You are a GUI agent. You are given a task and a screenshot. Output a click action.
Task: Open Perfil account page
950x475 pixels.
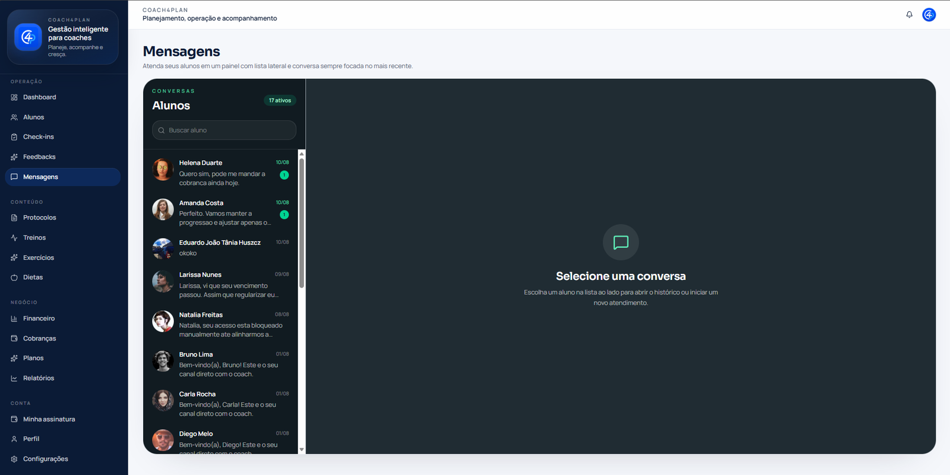63,439
